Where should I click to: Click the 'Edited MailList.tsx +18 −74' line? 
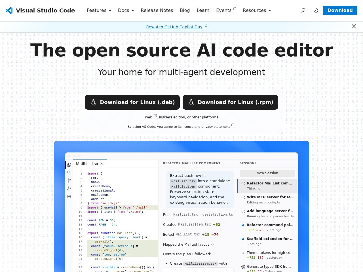click(191, 234)
